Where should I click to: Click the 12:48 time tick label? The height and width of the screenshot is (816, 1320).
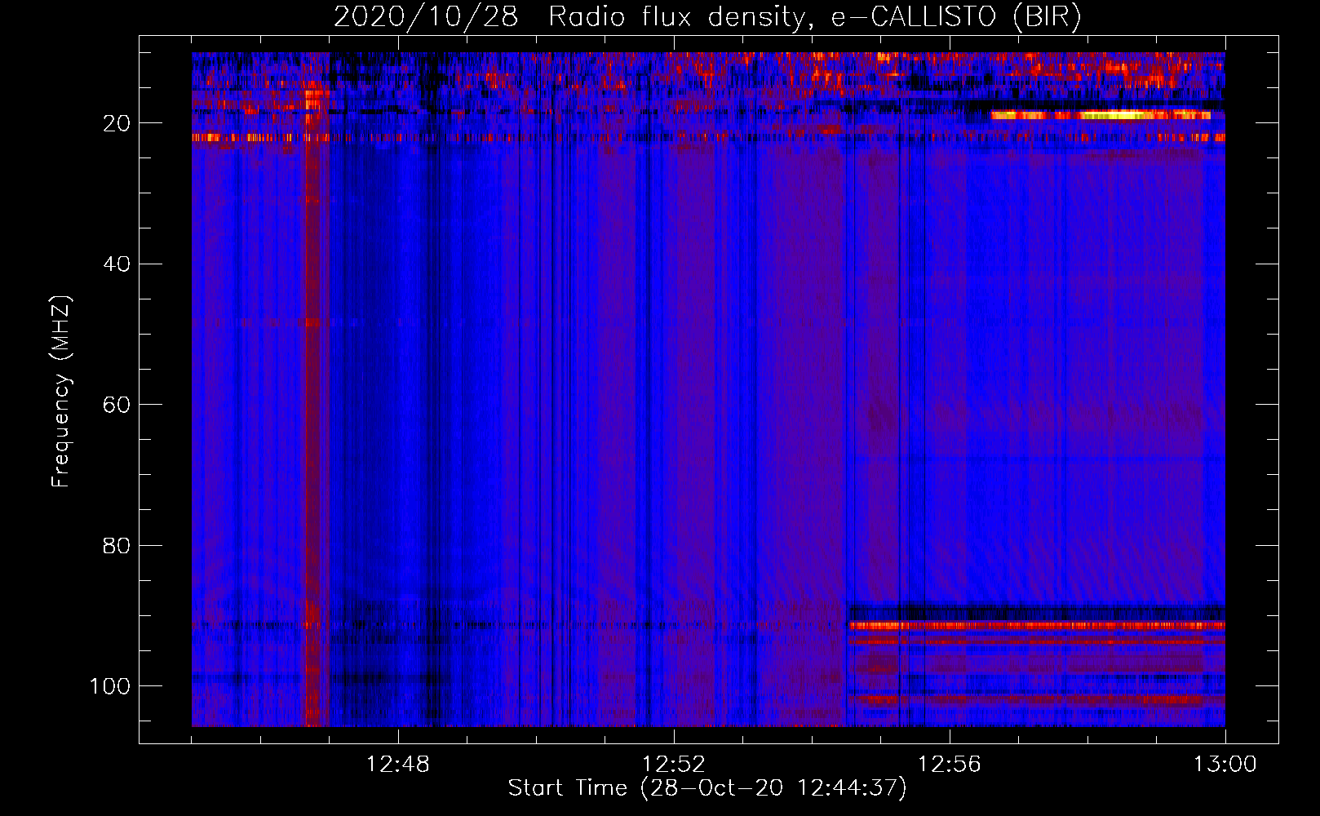click(x=398, y=765)
